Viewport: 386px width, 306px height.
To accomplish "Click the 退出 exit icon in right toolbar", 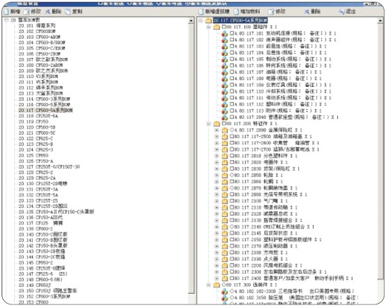I will coord(342,12).
